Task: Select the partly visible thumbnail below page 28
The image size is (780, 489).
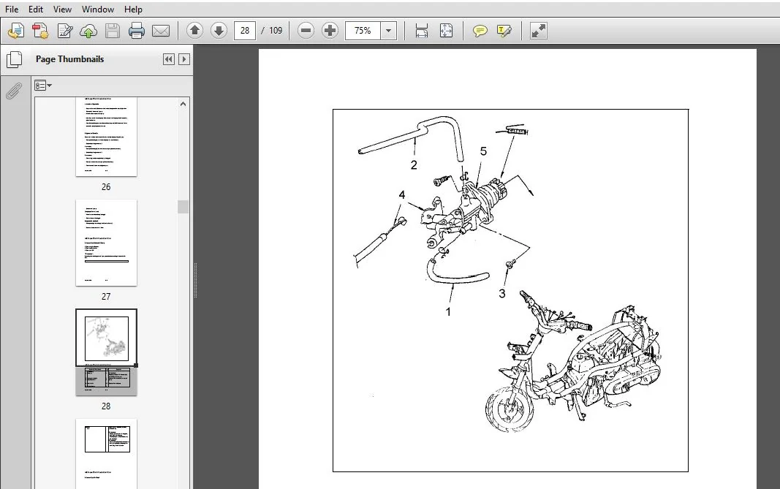Action: point(106,454)
